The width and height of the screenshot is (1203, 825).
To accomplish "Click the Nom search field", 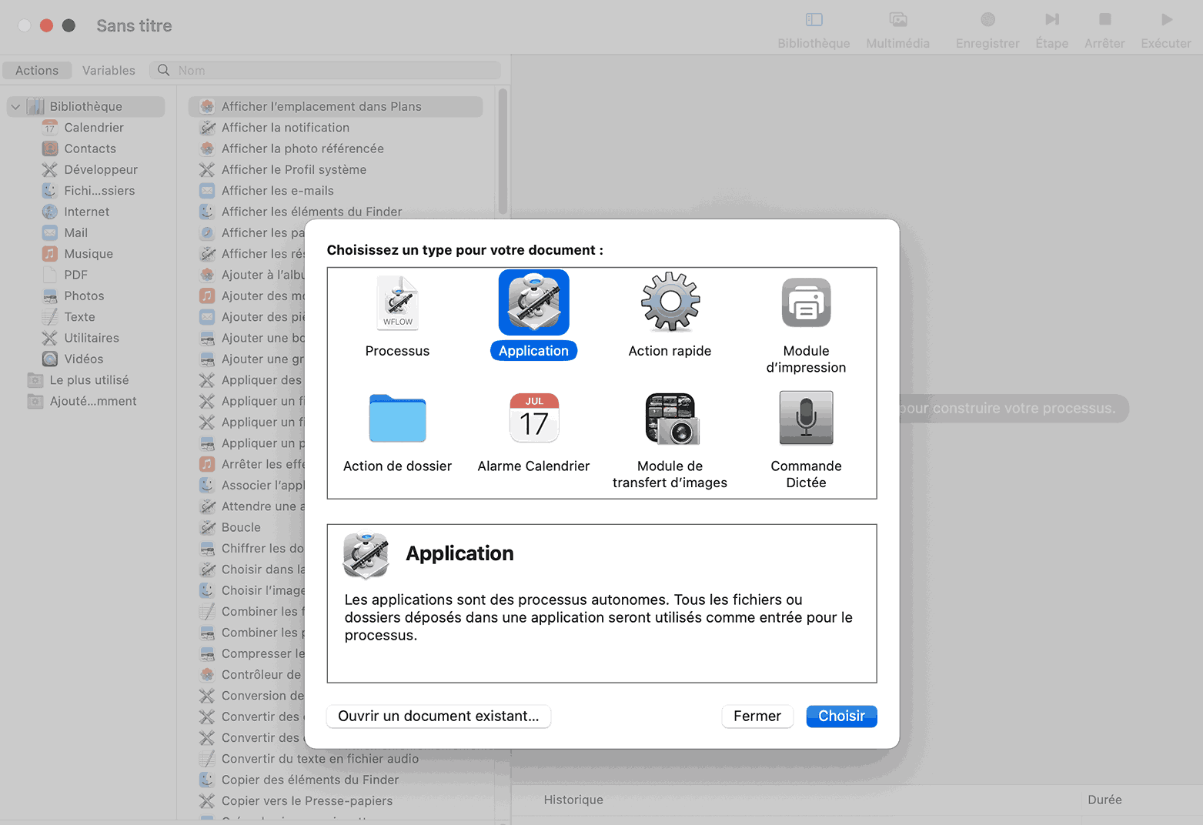I will pyautogui.click(x=325, y=70).
